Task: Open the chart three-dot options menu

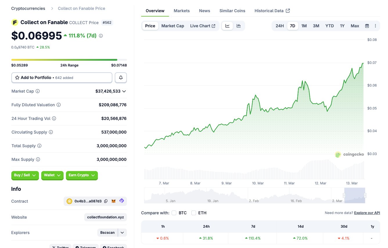Action: point(375,26)
